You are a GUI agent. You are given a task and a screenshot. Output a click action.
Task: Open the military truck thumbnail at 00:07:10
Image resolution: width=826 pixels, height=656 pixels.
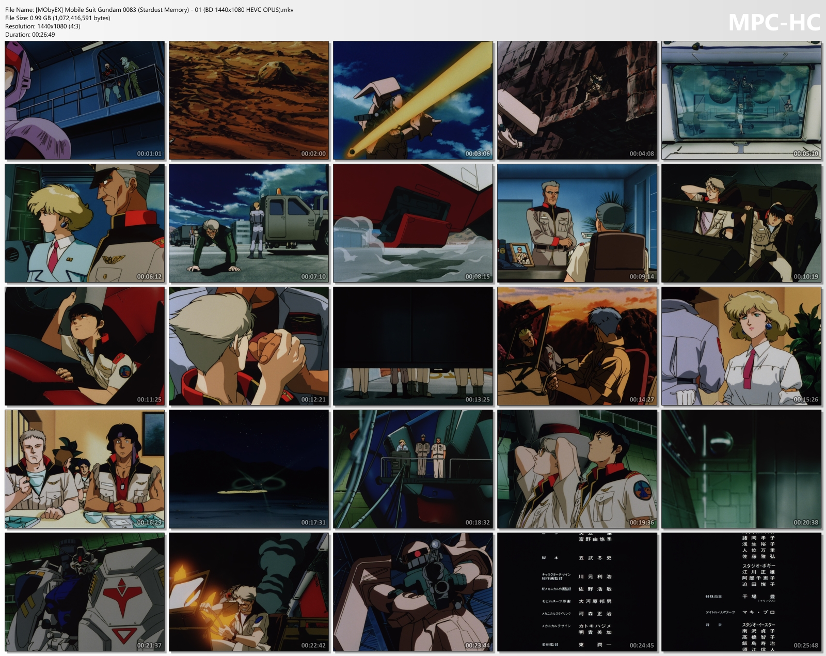click(x=249, y=223)
